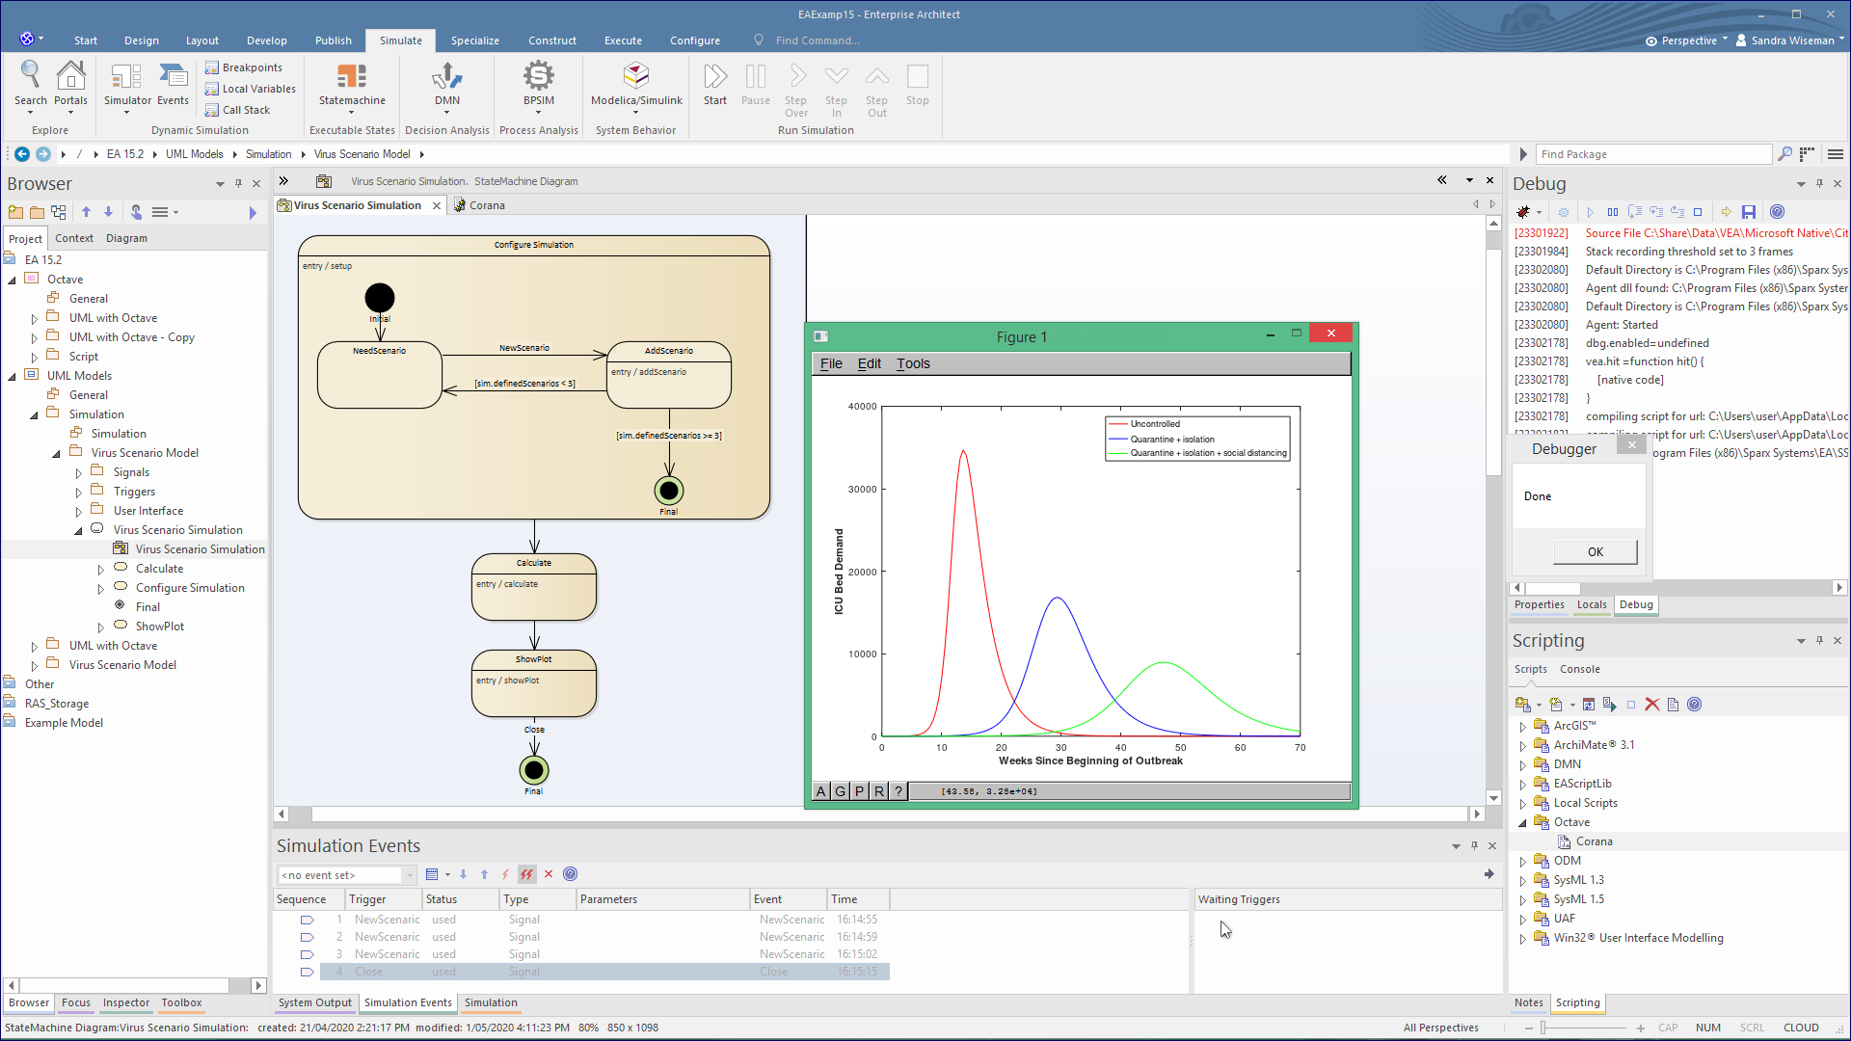Click the Simulator icon in ribbon

[126, 77]
